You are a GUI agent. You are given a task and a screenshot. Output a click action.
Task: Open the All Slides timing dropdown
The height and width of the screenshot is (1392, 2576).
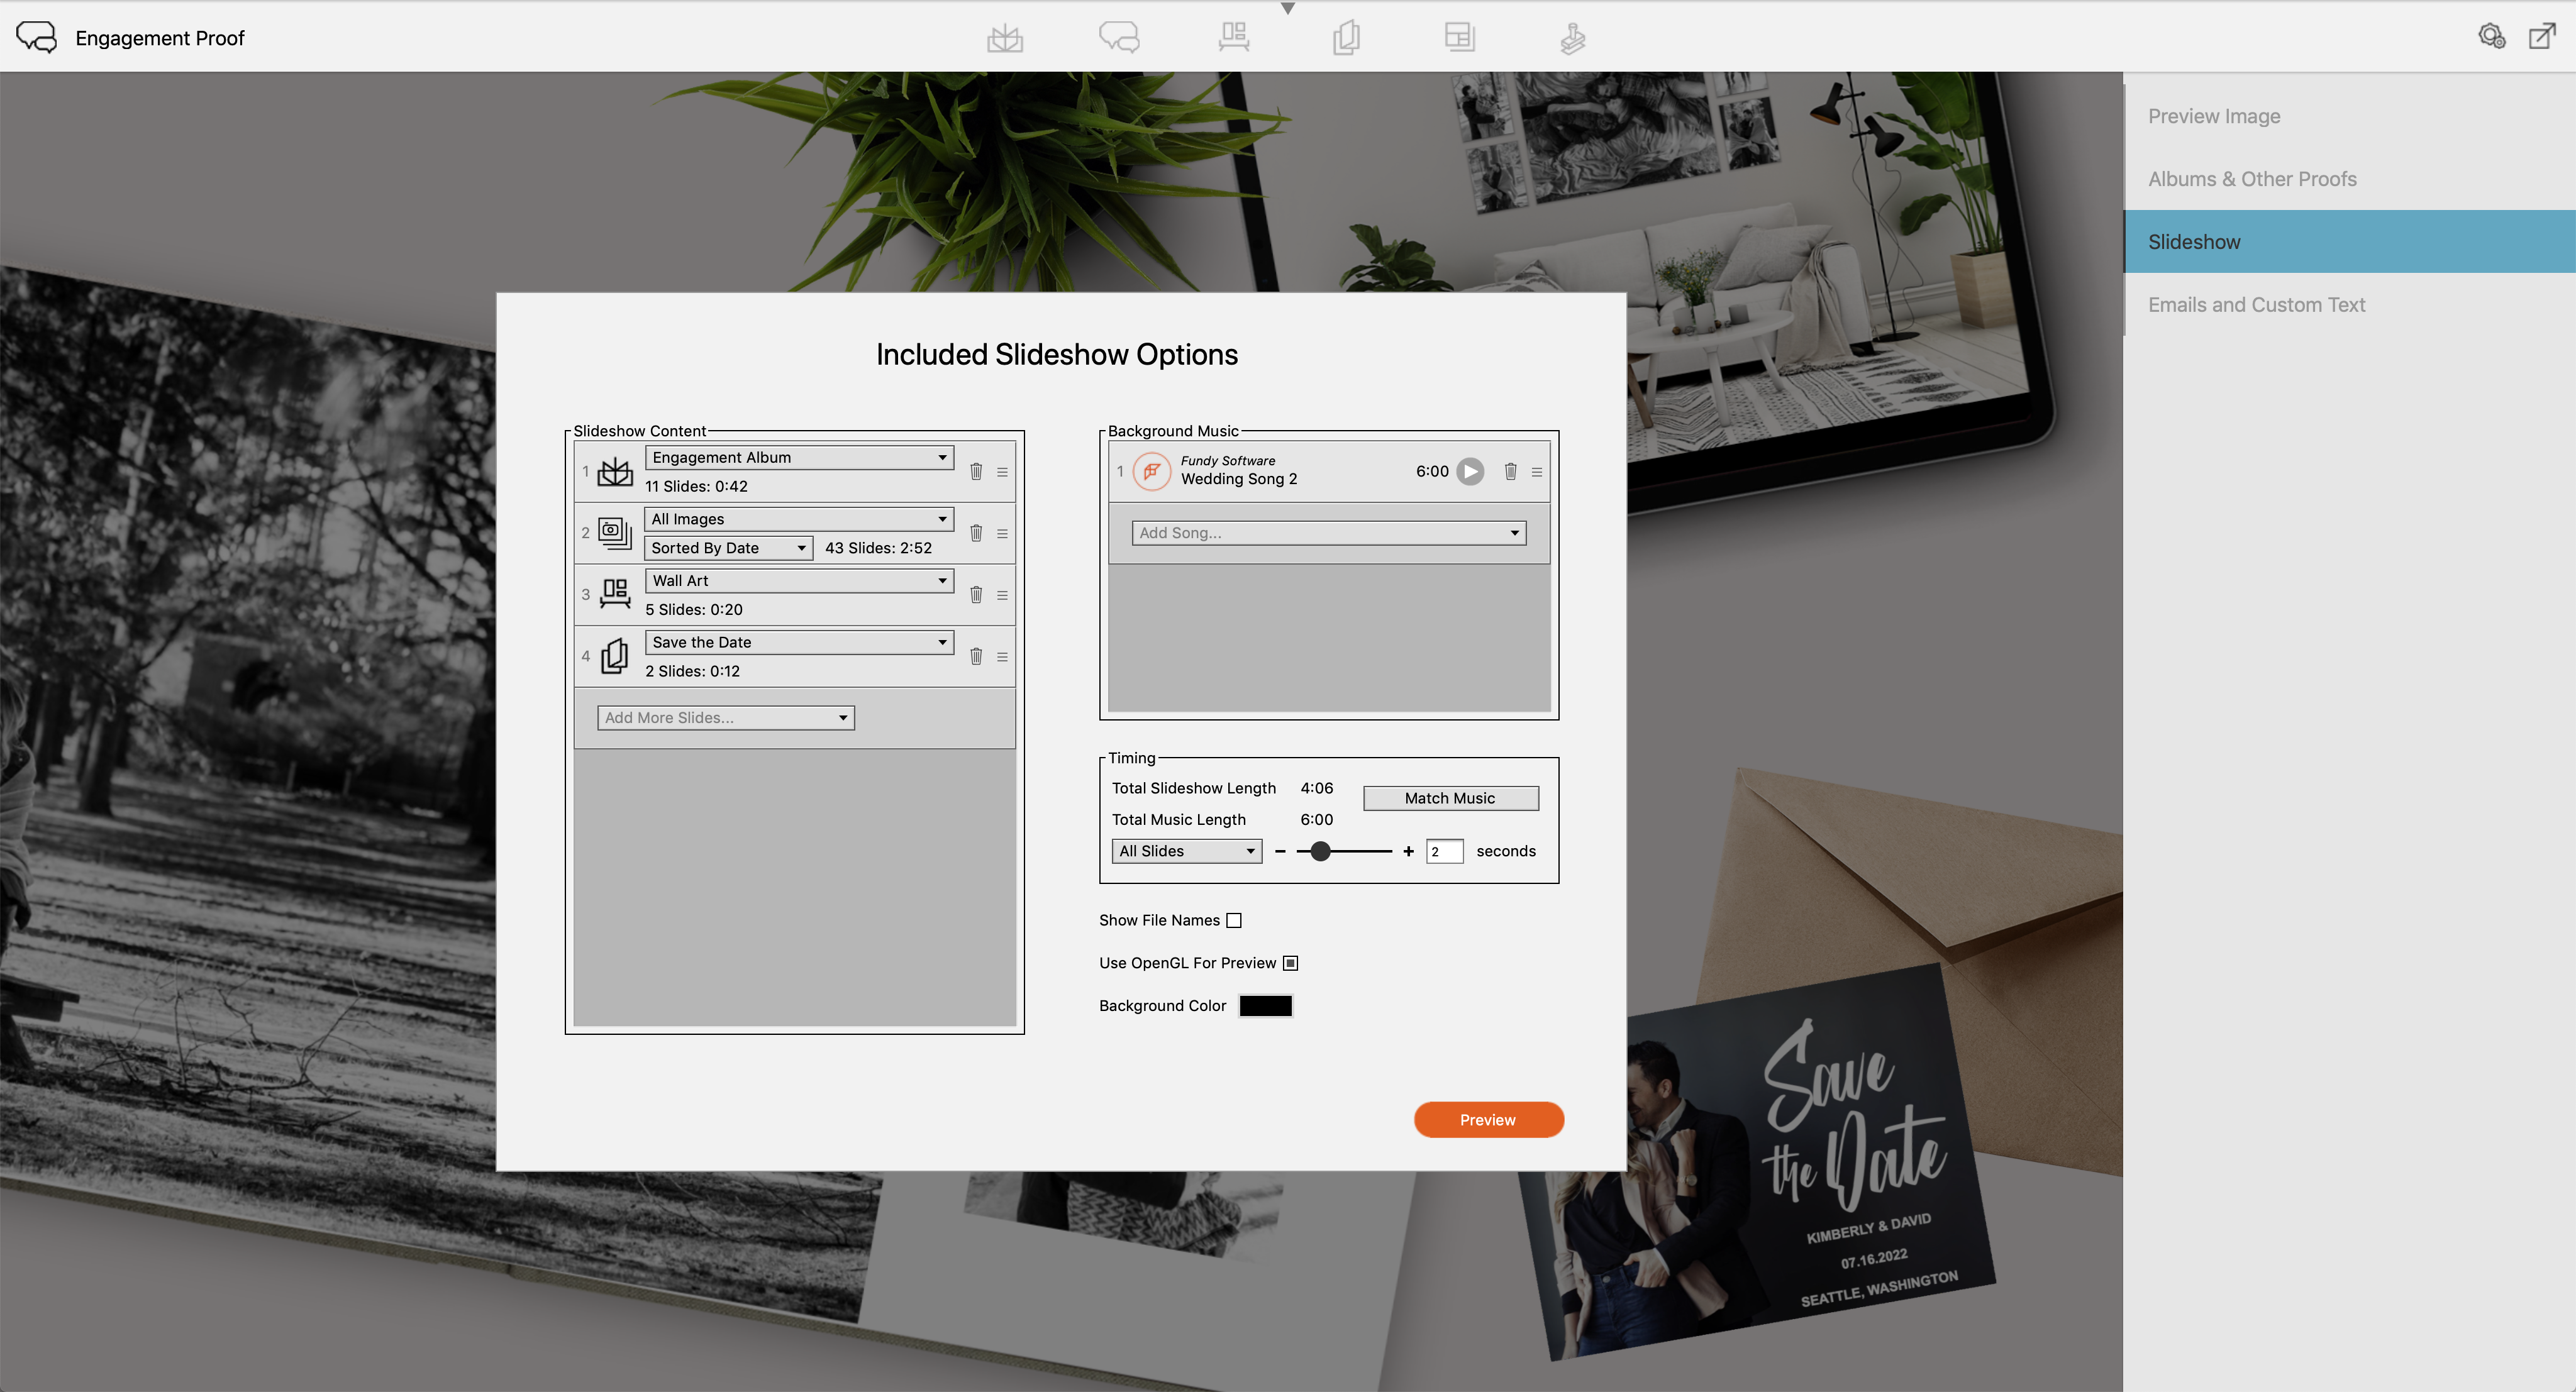1187,851
